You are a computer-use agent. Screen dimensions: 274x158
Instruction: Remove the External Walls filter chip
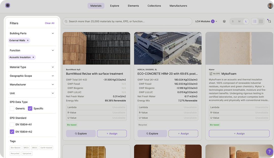pyautogui.click(x=28, y=40)
